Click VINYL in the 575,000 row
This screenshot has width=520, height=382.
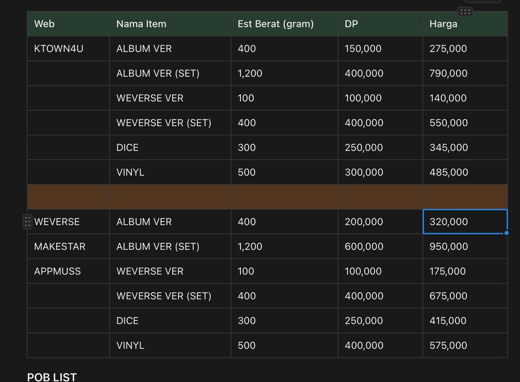[x=170, y=345]
